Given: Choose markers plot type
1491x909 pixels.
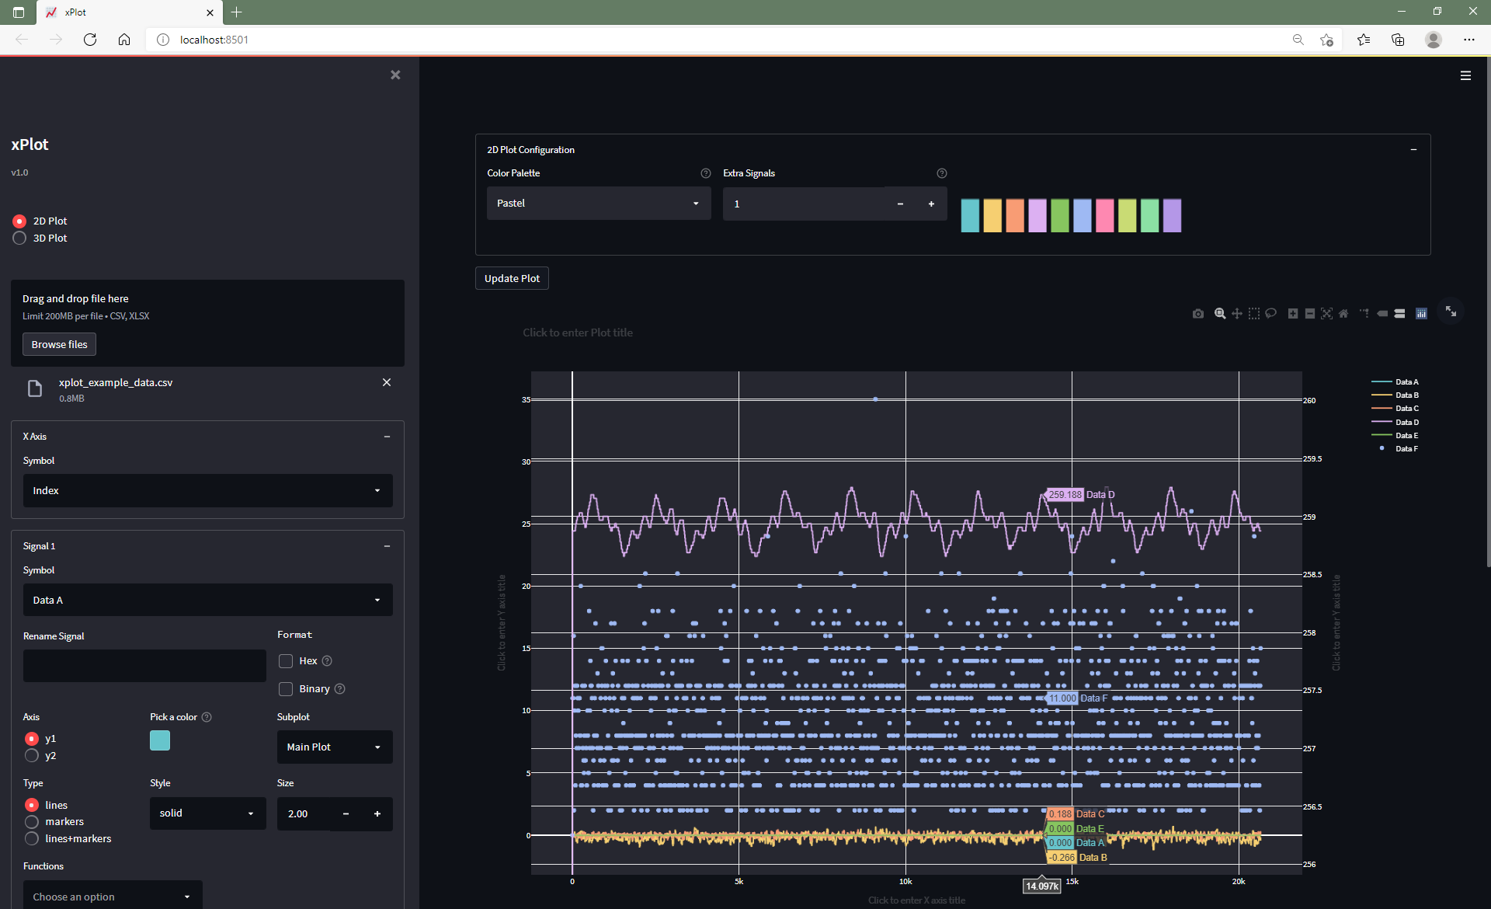Looking at the screenshot, I should coord(32,822).
